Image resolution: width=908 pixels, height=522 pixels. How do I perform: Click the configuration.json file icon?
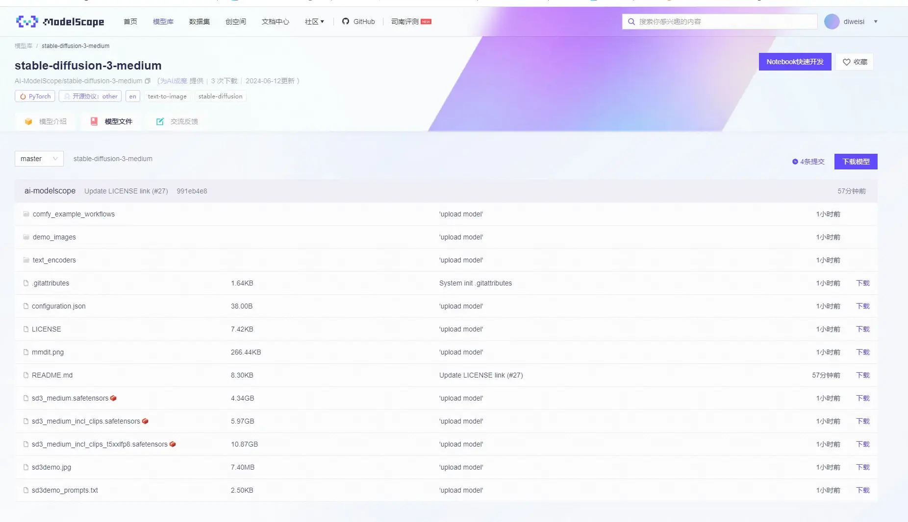pos(26,306)
